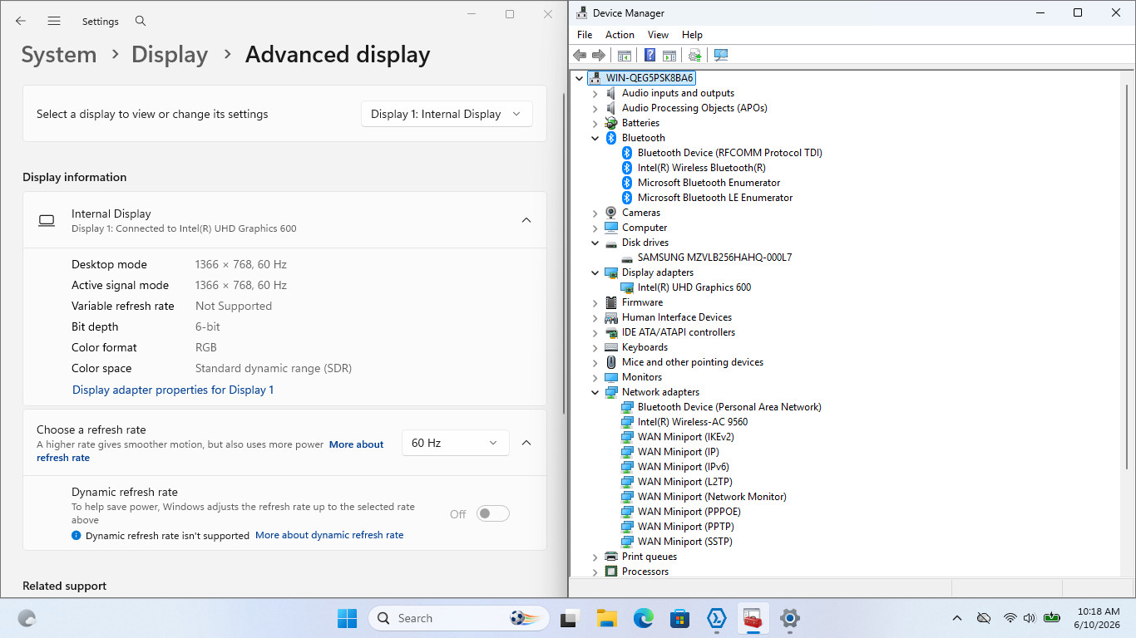Viewport: 1136px width, 638px height.
Task: Click the Intel(R) Wireless Bluetooth(R) device icon
Action: [628, 168]
